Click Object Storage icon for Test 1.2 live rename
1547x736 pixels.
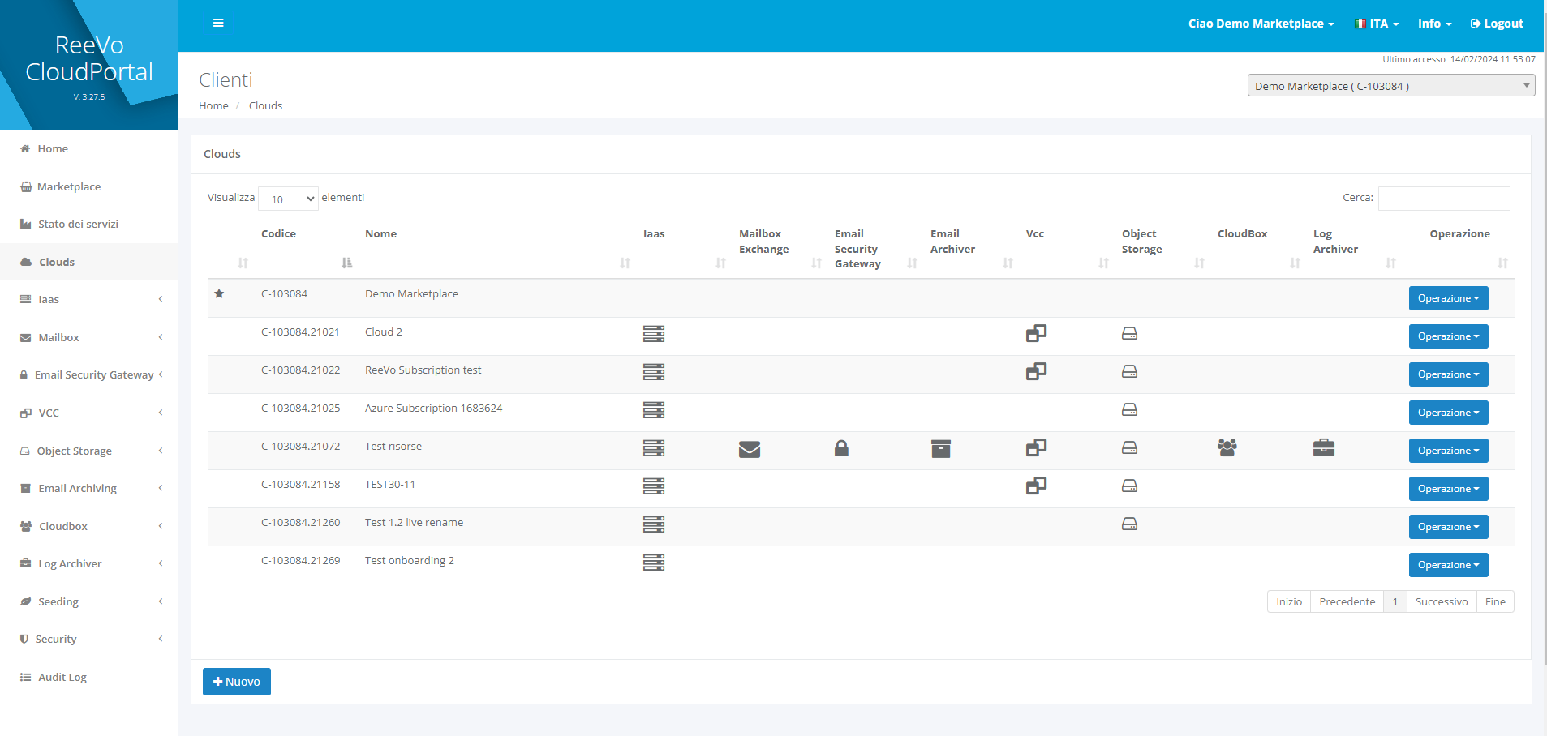click(x=1129, y=524)
